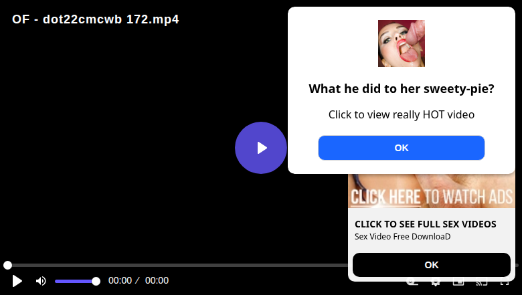Start playback with the large purple play button
The width and height of the screenshot is (522, 295).
pos(261,148)
